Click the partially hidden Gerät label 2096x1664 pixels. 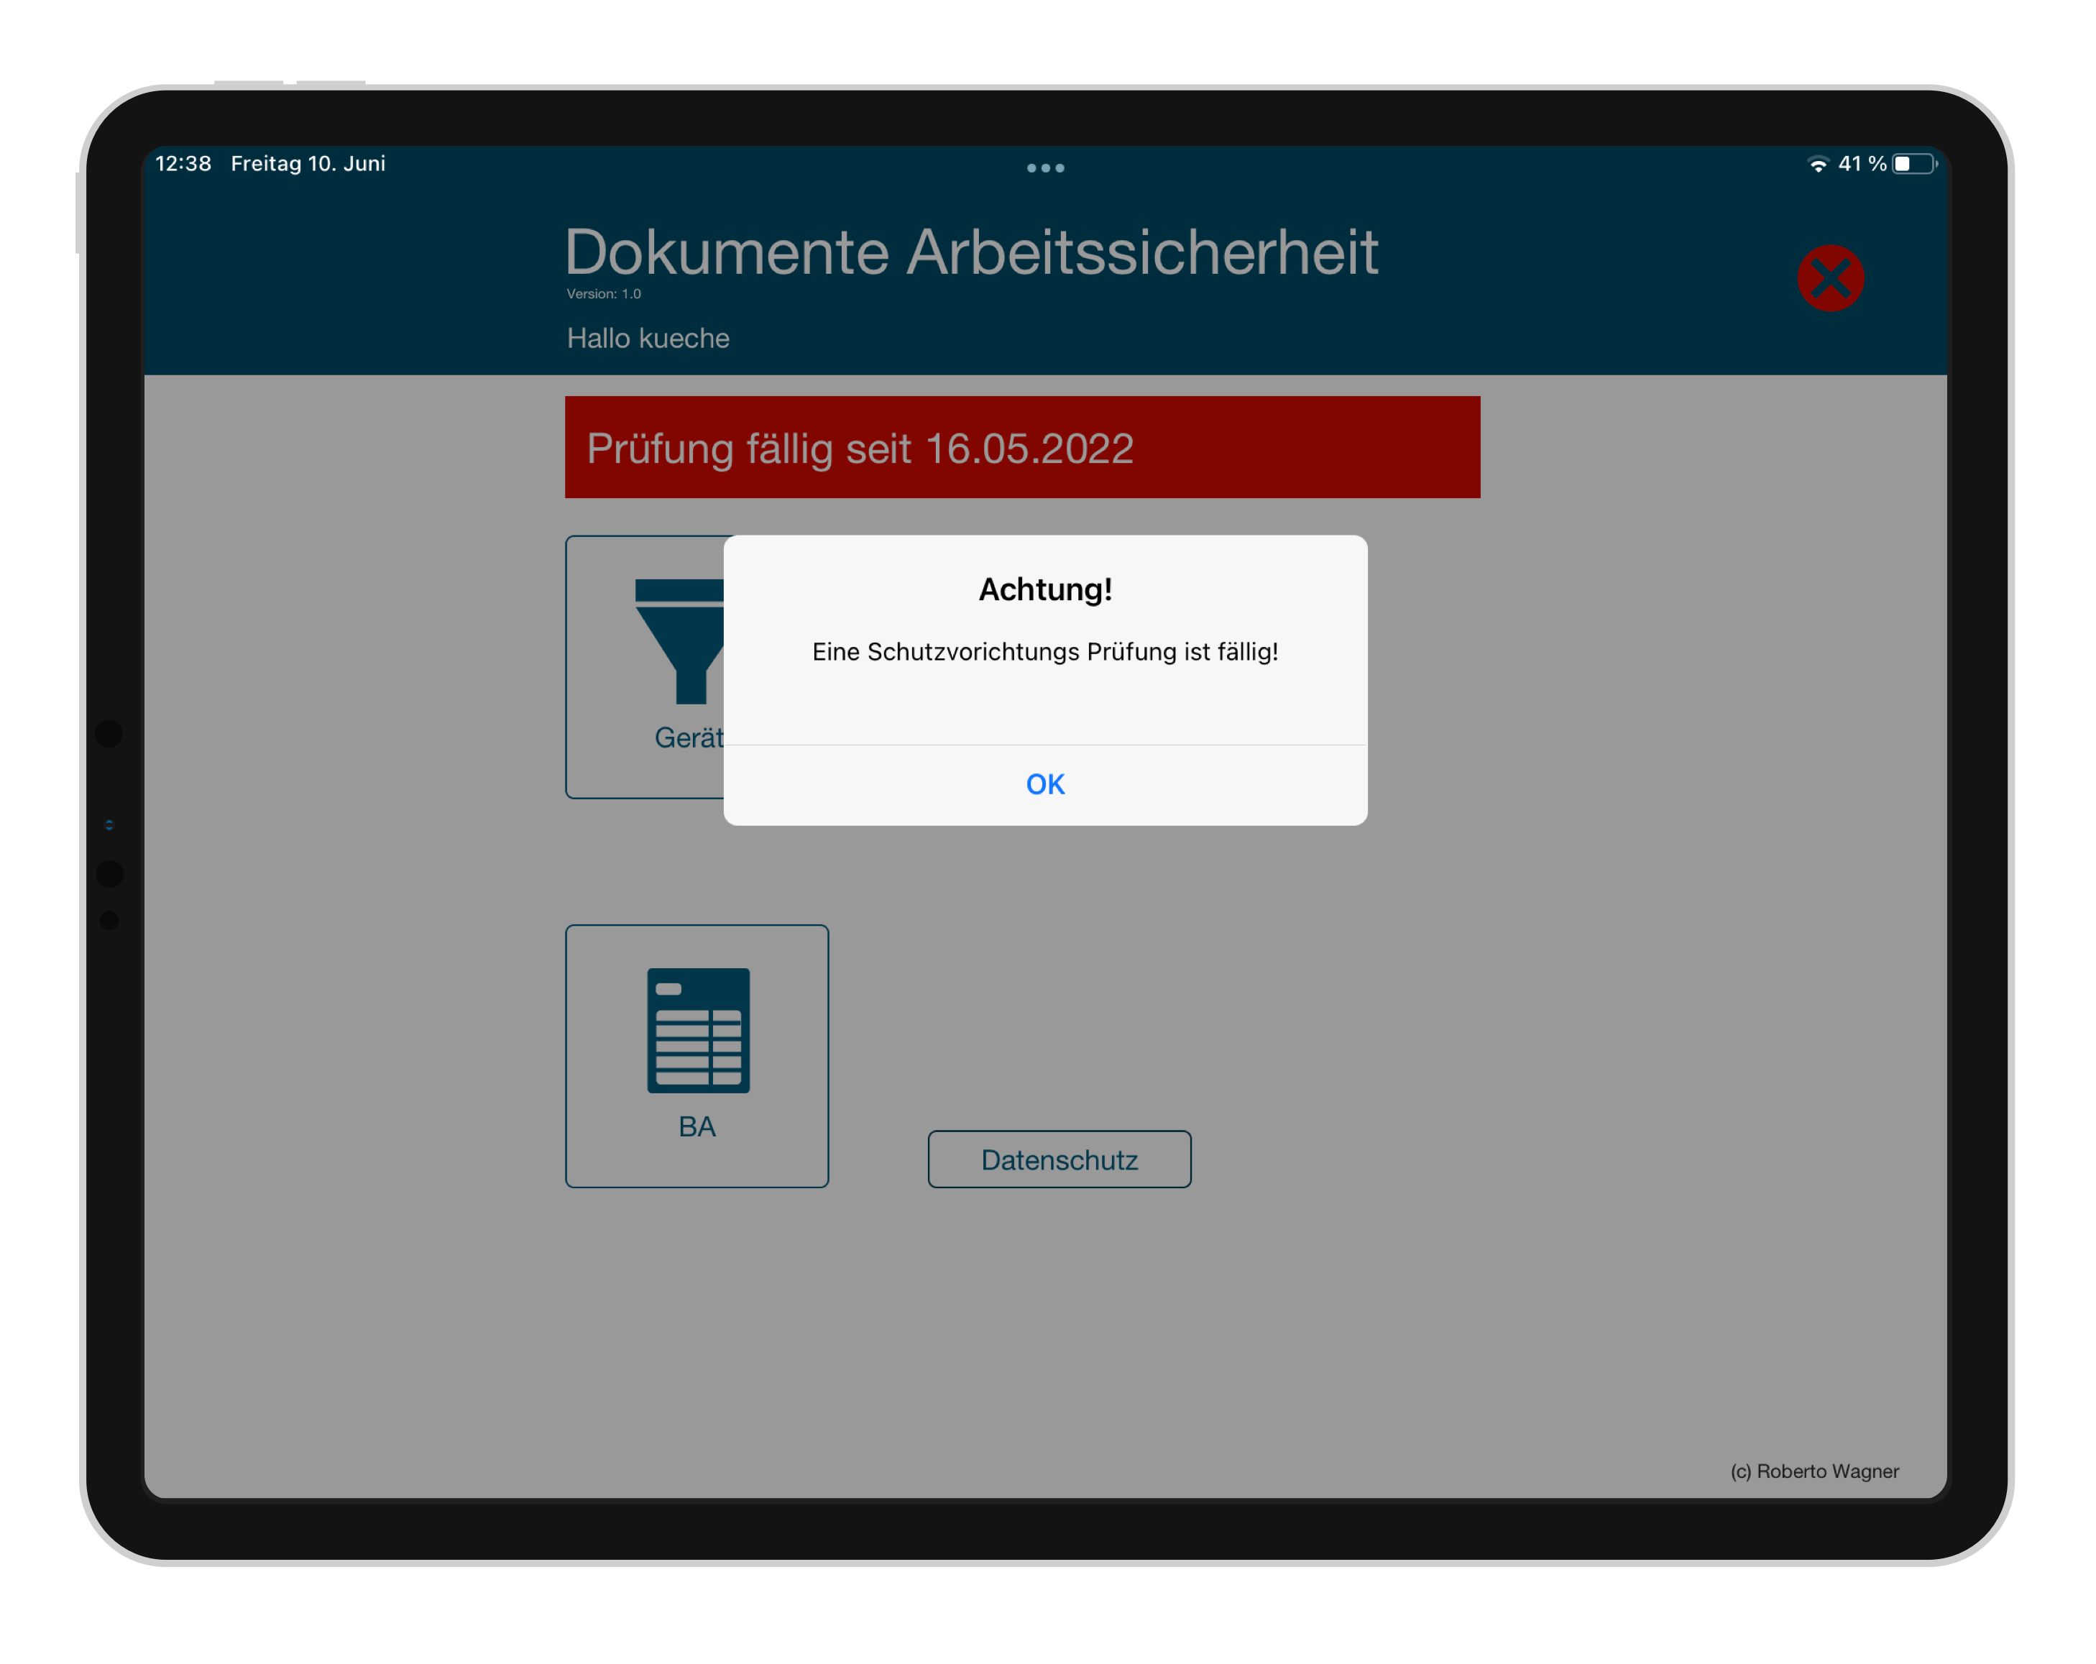[x=689, y=737]
